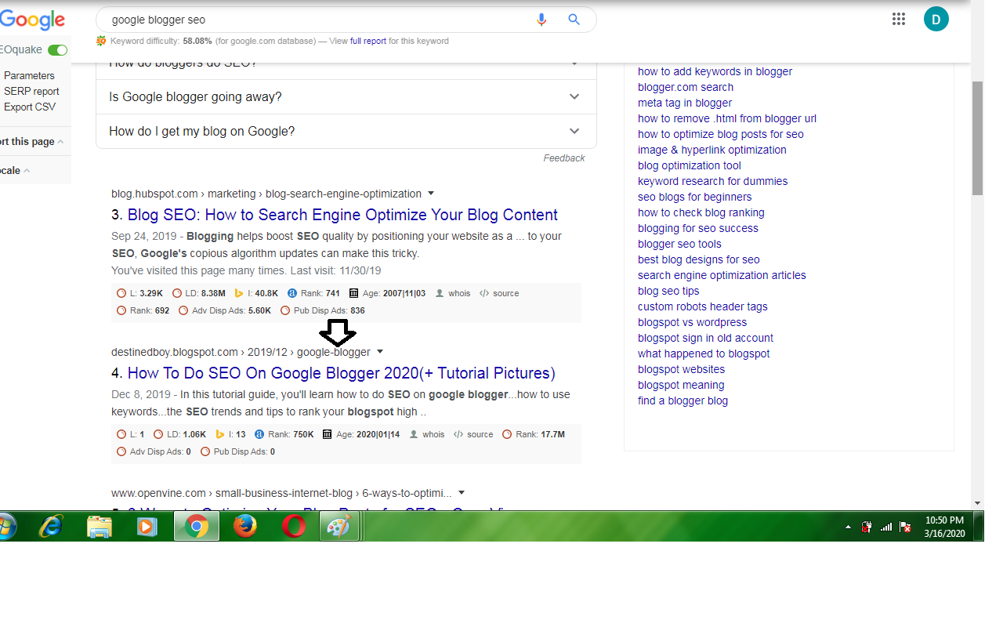
Task: Click the Pub Disp Ads 836 parameter
Action: point(324,310)
